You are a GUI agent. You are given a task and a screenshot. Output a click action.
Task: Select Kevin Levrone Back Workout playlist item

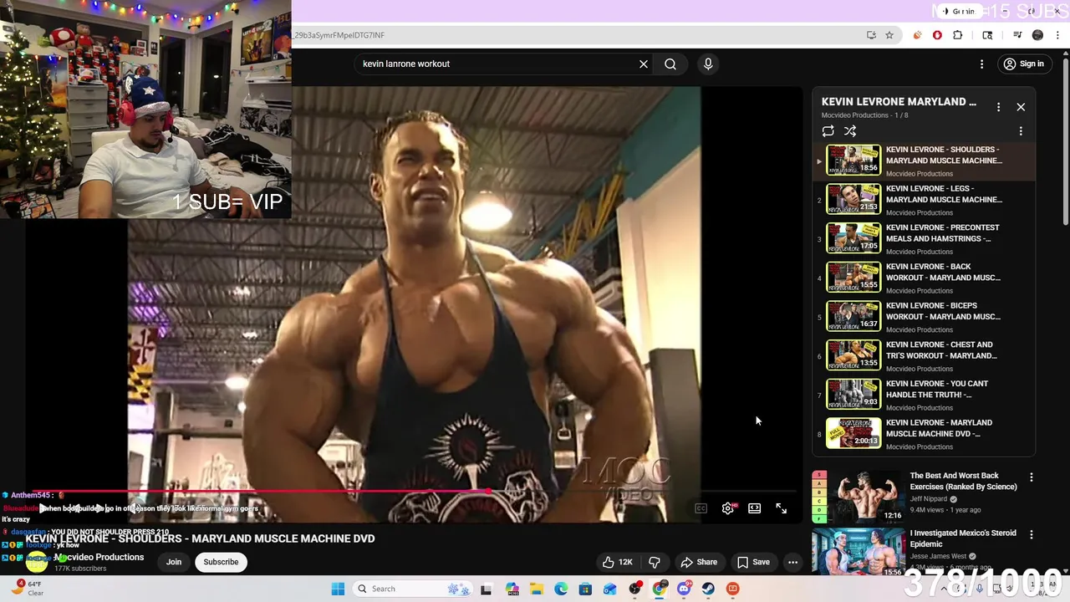(925, 278)
